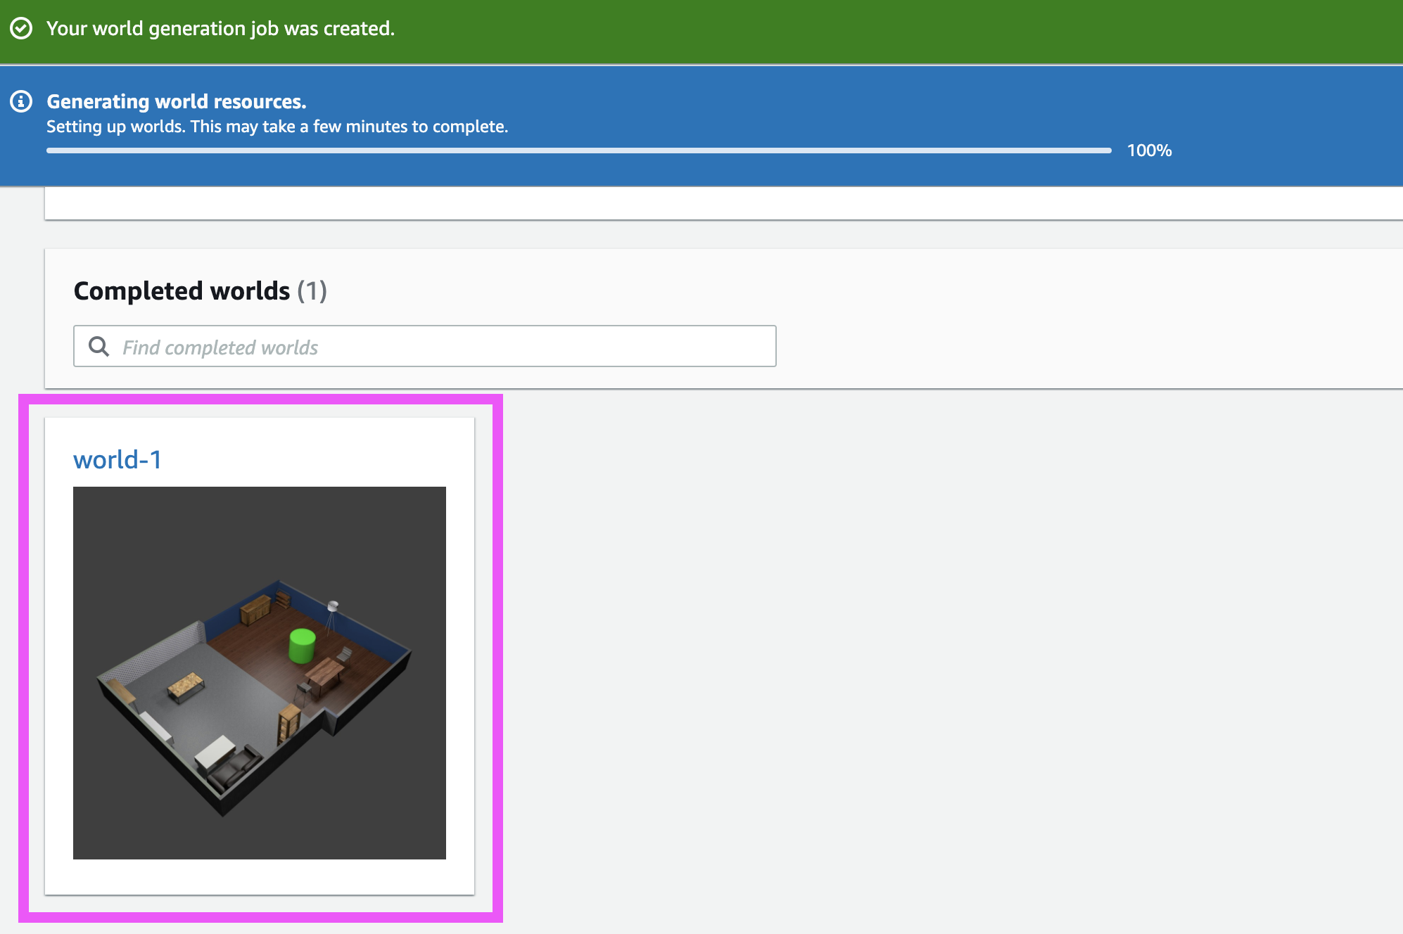The image size is (1403, 934).
Task: Click the wooden desk in the preview
Action: tap(326, 672)
